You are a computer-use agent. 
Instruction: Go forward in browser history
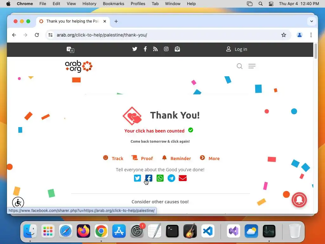pos(25,35)
